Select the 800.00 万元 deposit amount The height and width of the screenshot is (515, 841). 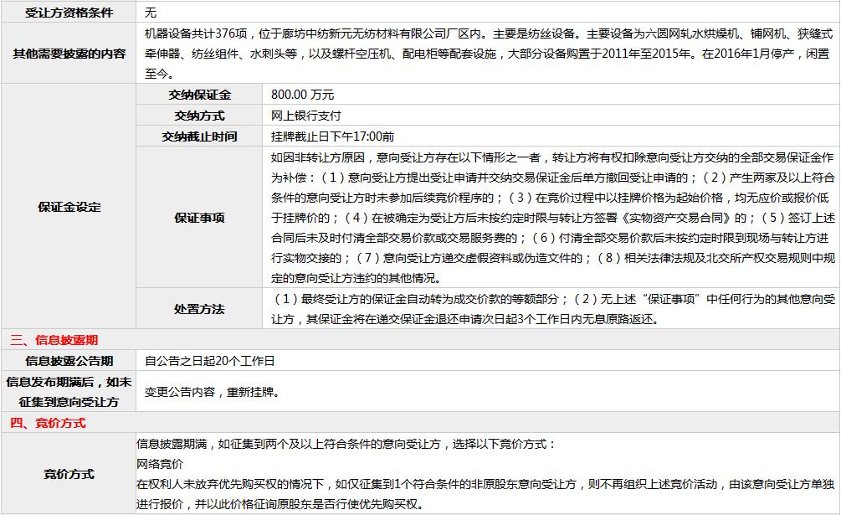302,95
